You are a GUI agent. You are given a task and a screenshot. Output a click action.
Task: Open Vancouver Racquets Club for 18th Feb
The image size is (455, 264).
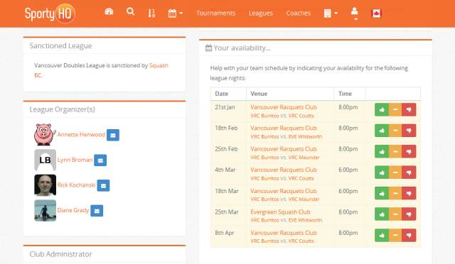point(284,128)
